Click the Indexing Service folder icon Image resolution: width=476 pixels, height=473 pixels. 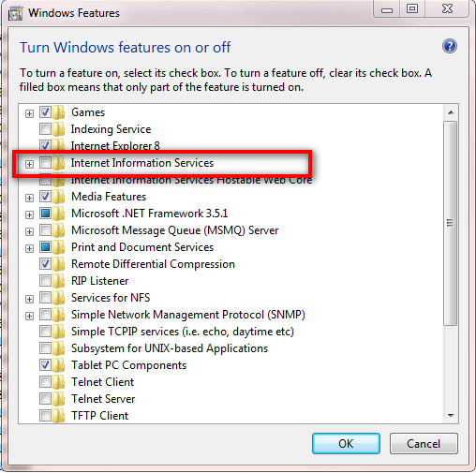tap(58, 129)
